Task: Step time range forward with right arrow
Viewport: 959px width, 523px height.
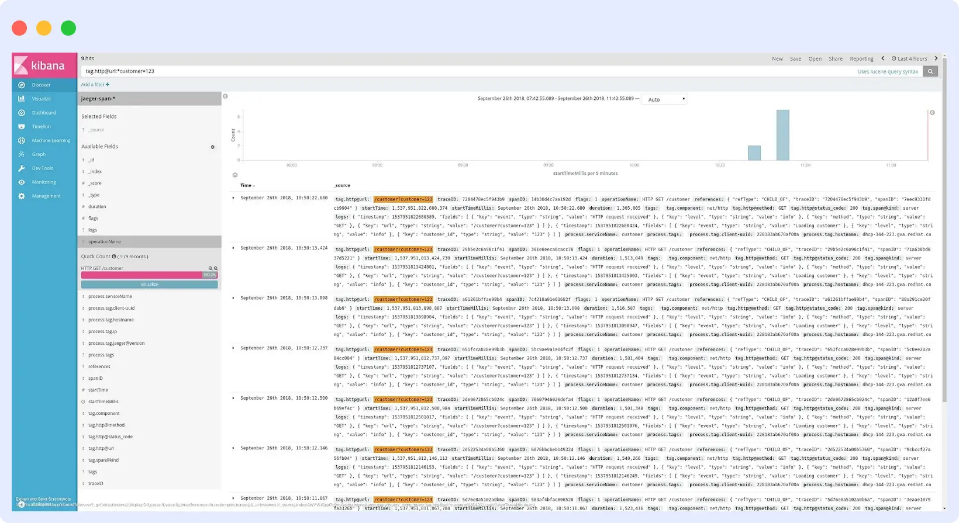Action: click(x=936, y=58)
